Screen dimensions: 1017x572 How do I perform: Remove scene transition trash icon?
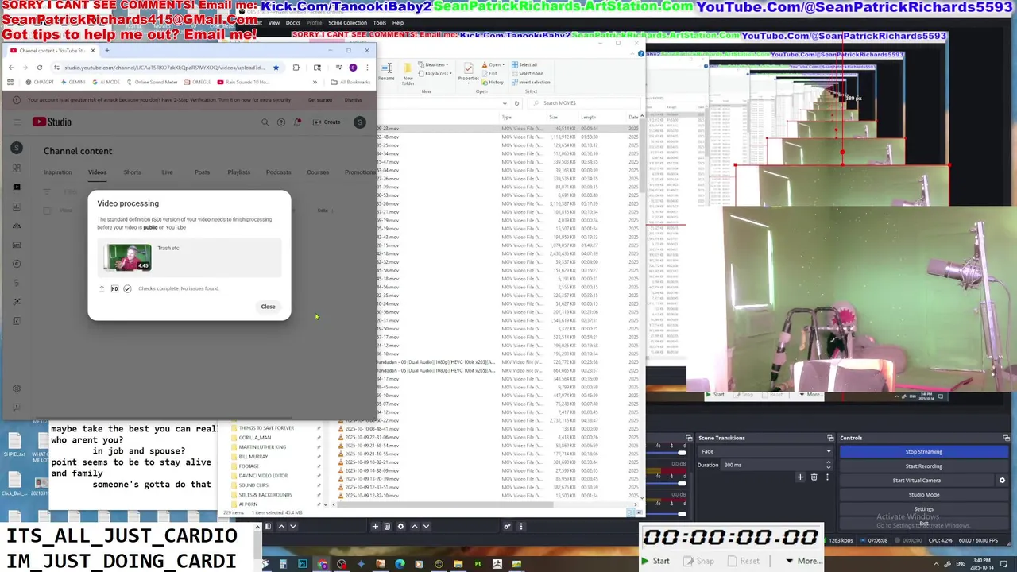click(814, 477)
